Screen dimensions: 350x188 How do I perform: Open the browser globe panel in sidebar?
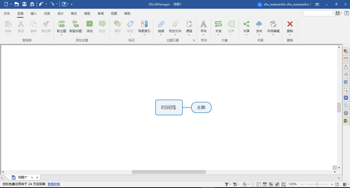(x=346, y=113)
